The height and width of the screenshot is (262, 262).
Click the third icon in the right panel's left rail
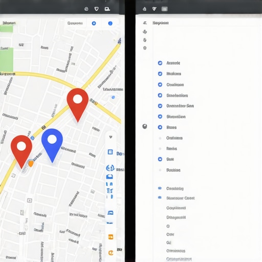(x=145, y=40)
